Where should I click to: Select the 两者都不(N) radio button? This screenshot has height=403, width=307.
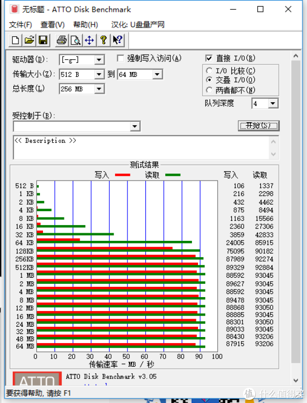pos(209,90)
